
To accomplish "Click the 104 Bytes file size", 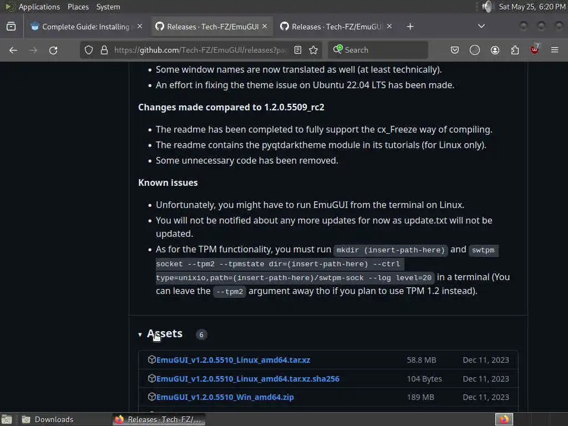I will (424, 378).
